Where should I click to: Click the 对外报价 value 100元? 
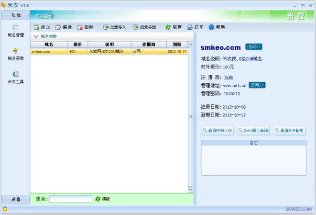coord(229,67)
